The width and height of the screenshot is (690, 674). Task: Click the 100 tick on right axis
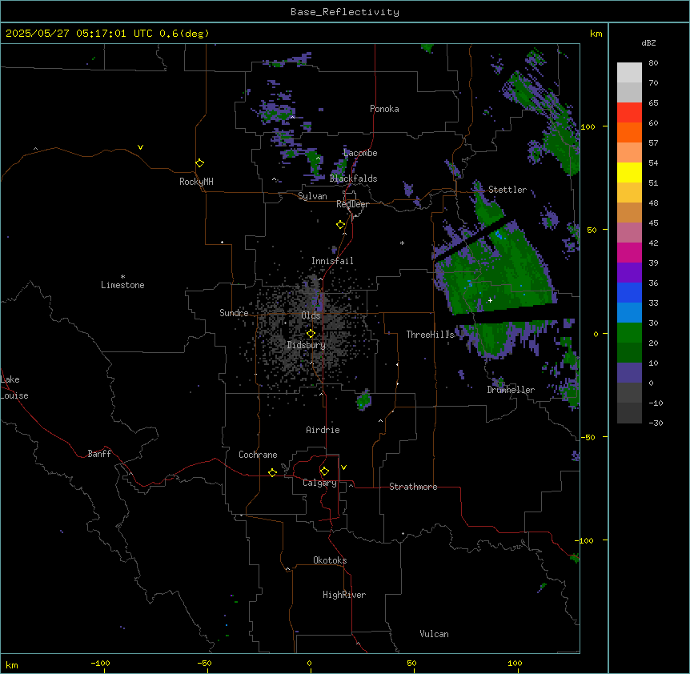tap(588, 126)
